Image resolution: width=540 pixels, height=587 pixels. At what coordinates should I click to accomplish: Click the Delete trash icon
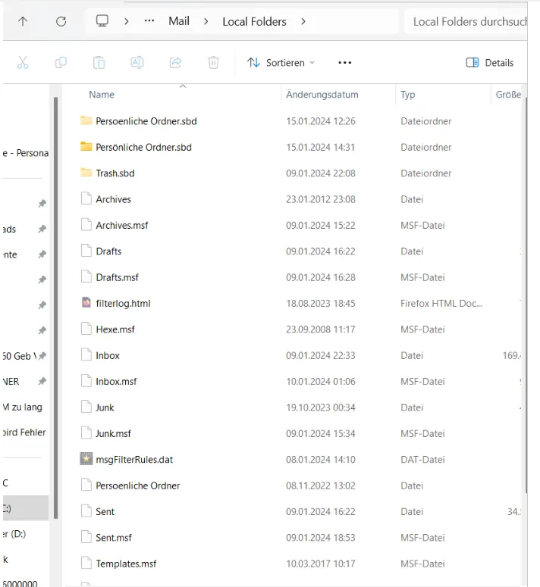[214, 63]
